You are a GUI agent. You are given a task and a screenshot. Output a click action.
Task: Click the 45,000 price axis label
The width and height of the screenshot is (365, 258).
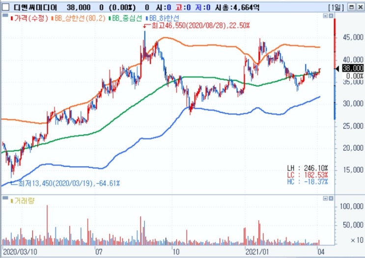[x=353, y=37]
